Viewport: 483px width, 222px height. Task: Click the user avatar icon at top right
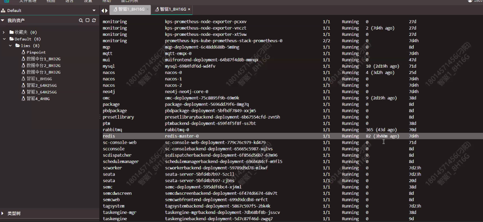pyautogui.click(x=470, y=1)
